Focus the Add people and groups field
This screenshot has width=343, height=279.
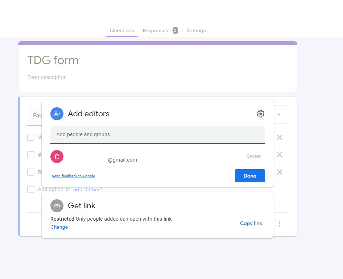[157, 135]
